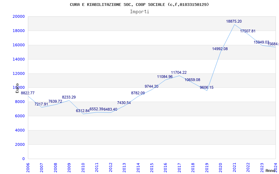Select the 7430.54 data label
279x174 pixels.
[x=124, y=103]
